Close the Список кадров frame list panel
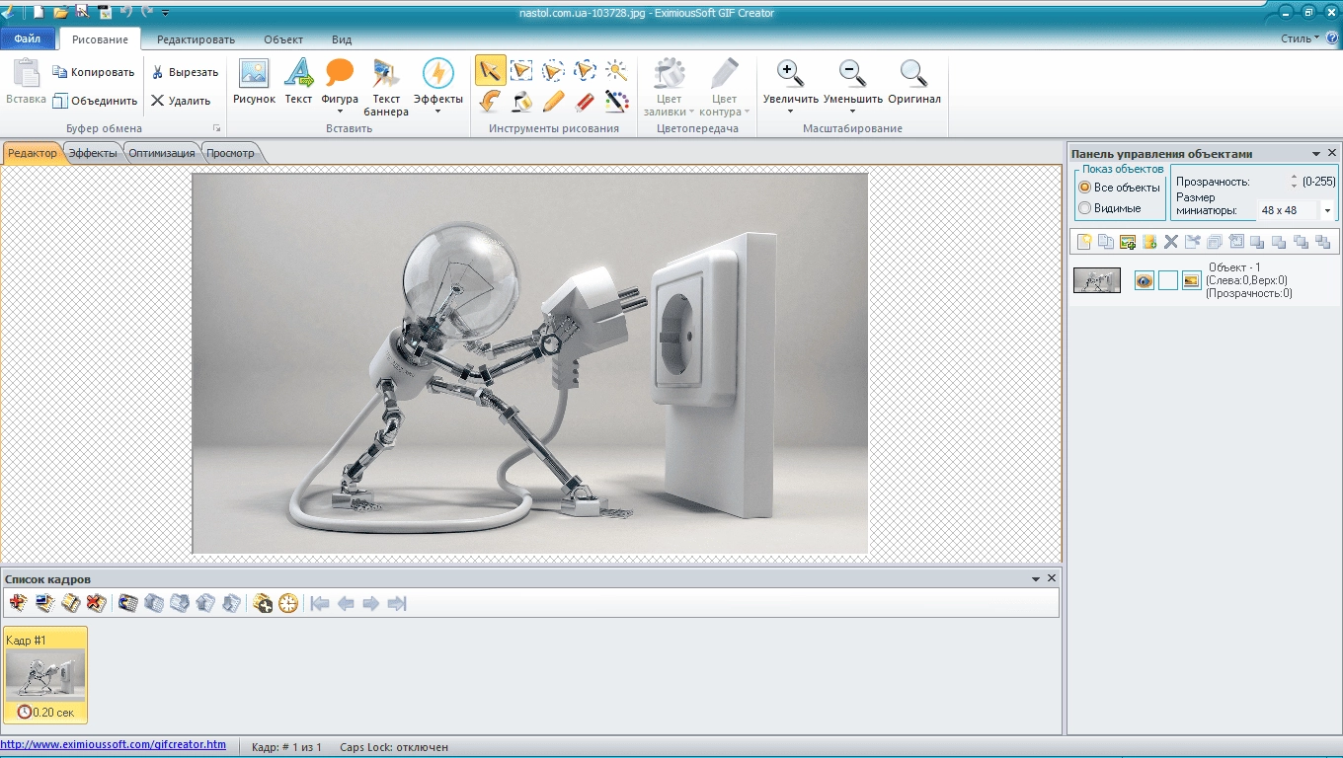The width and height of the screenshot is (1343, 758). point(1052,579)
